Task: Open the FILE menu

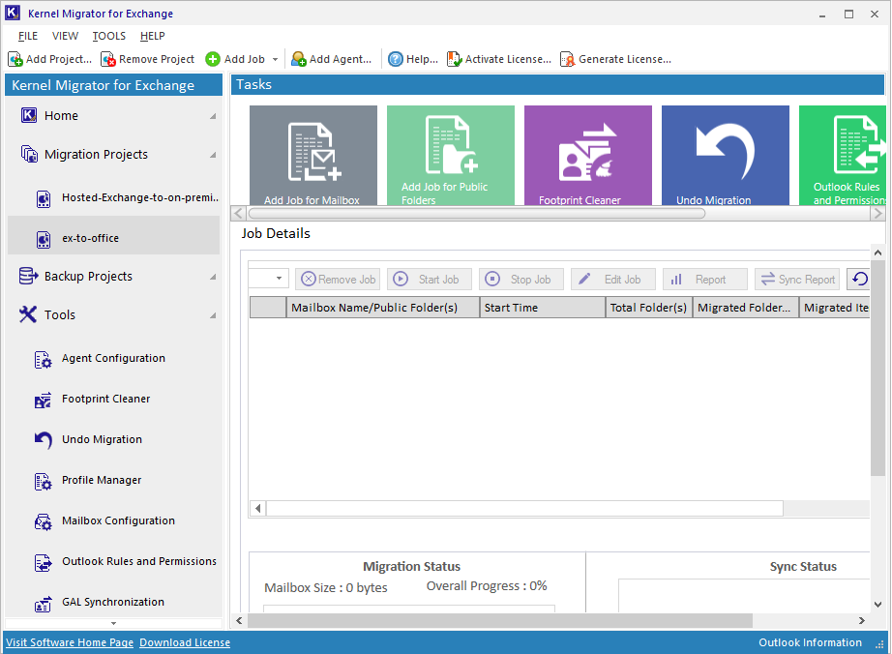Action: pos(28,36)
